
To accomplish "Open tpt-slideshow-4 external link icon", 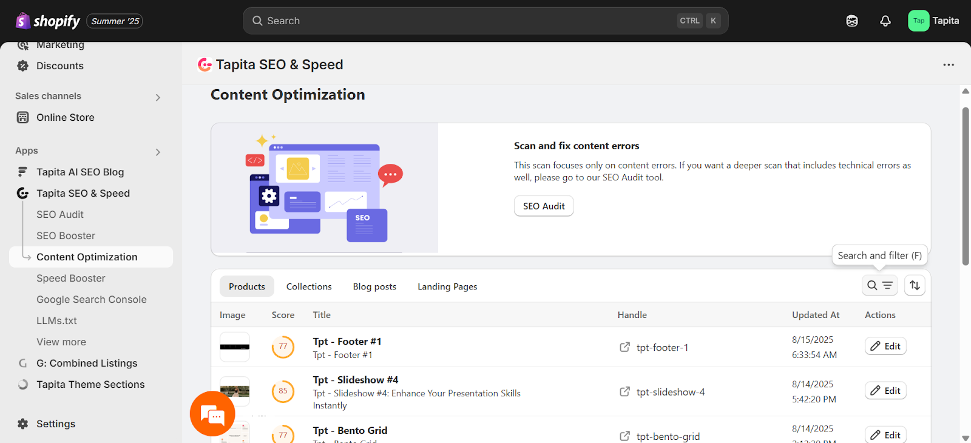I will click(624, 391).
